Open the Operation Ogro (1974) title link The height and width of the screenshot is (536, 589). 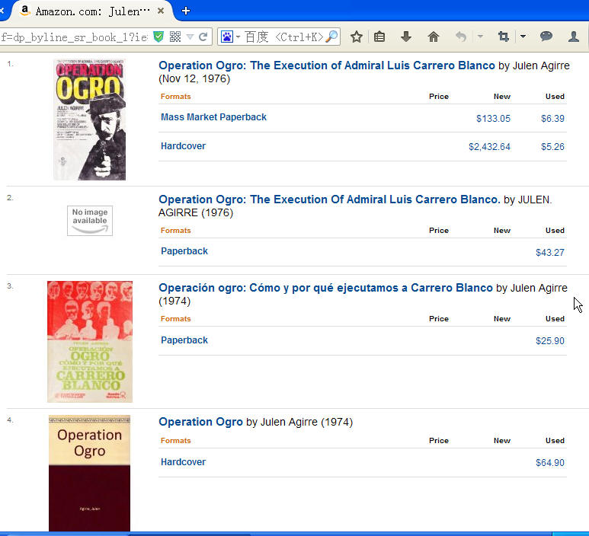pyautogui.click(x=200, y=422)
